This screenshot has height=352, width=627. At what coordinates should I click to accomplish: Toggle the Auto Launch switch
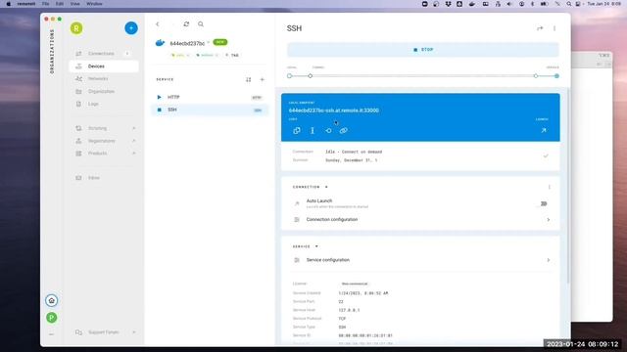point(543,204)
